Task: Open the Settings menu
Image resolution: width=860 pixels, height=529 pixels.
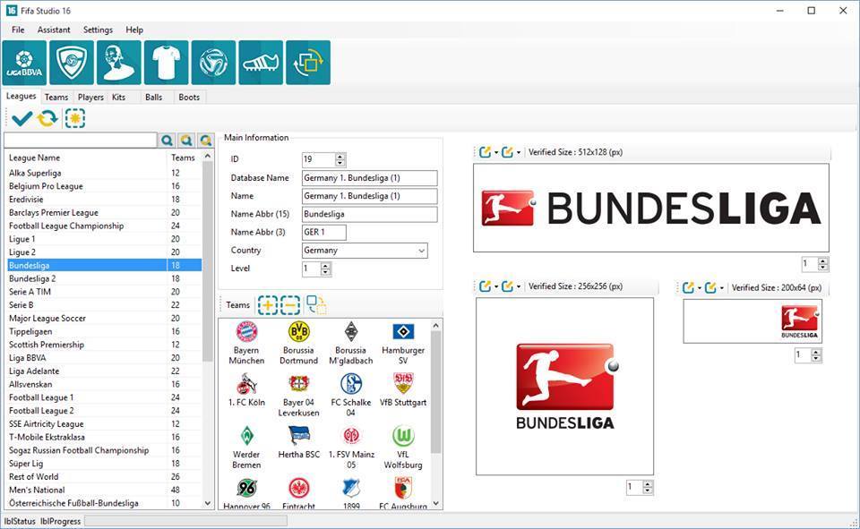Action: click(98, 30)
